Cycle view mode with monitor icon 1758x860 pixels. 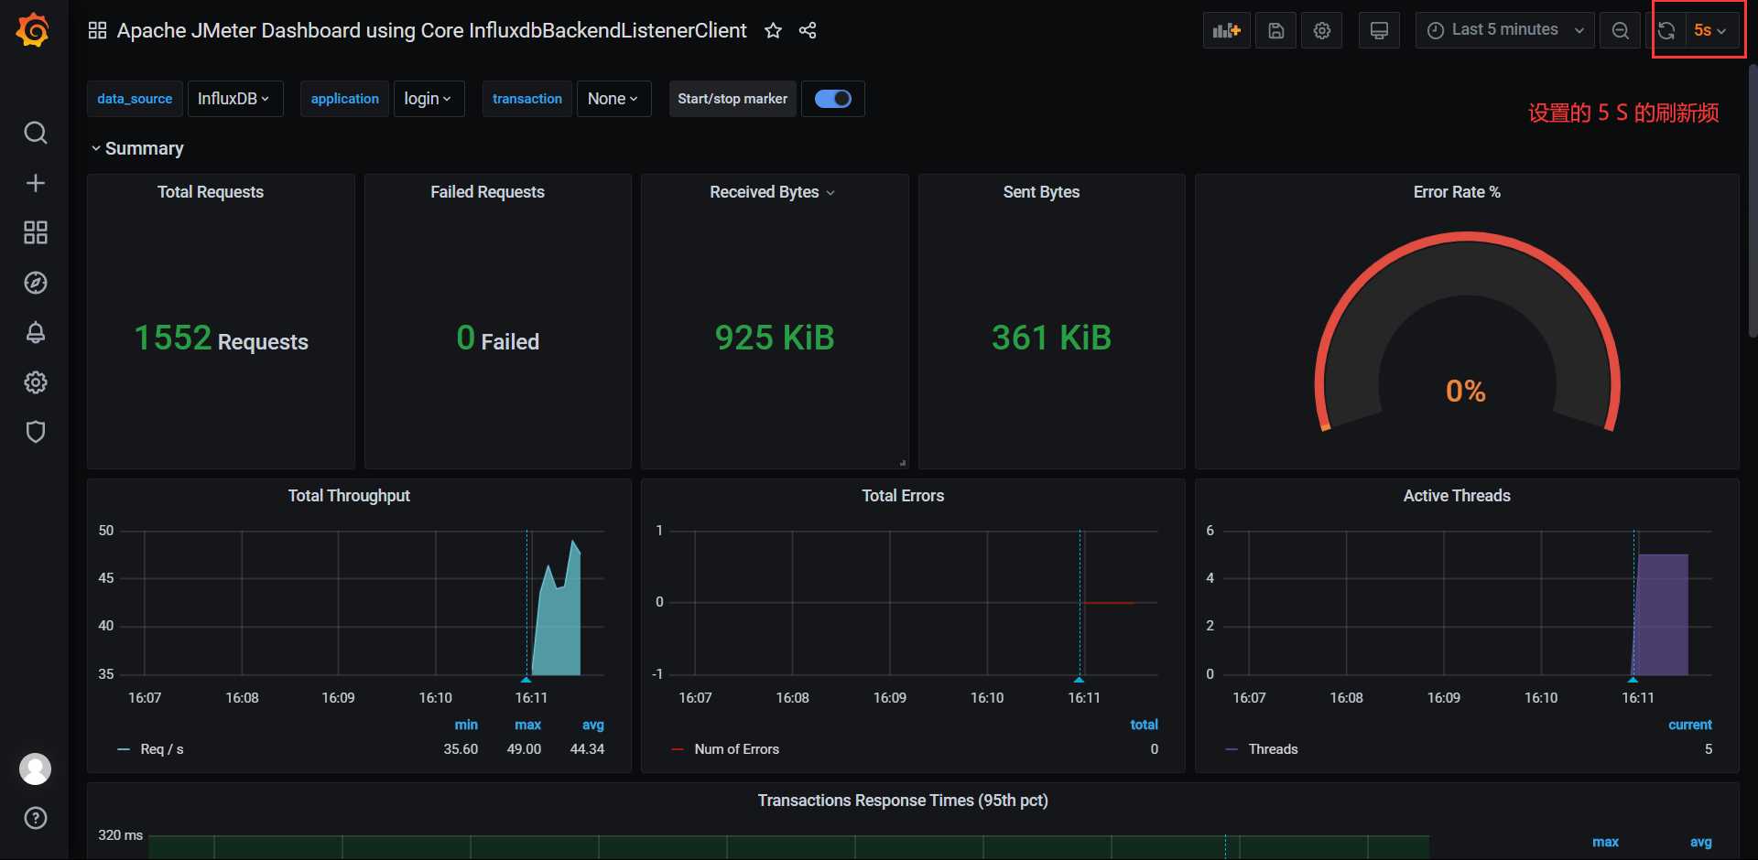(1379, 30)
